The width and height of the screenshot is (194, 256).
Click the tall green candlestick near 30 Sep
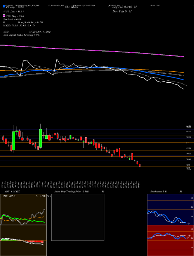click(x=14, y=141)
